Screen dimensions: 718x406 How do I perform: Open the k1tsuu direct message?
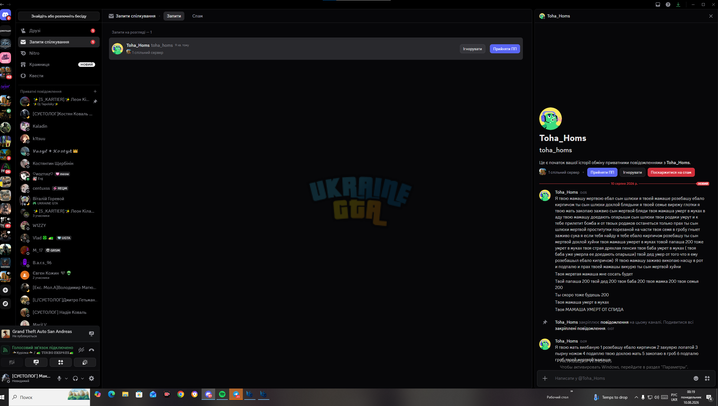tap(59, 139)
